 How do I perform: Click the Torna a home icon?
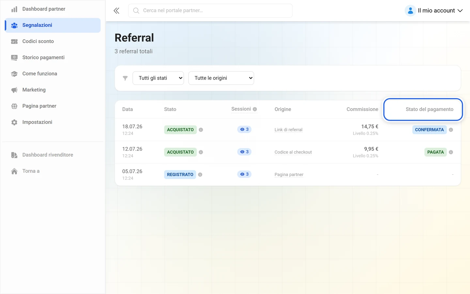tap(14, 171)
